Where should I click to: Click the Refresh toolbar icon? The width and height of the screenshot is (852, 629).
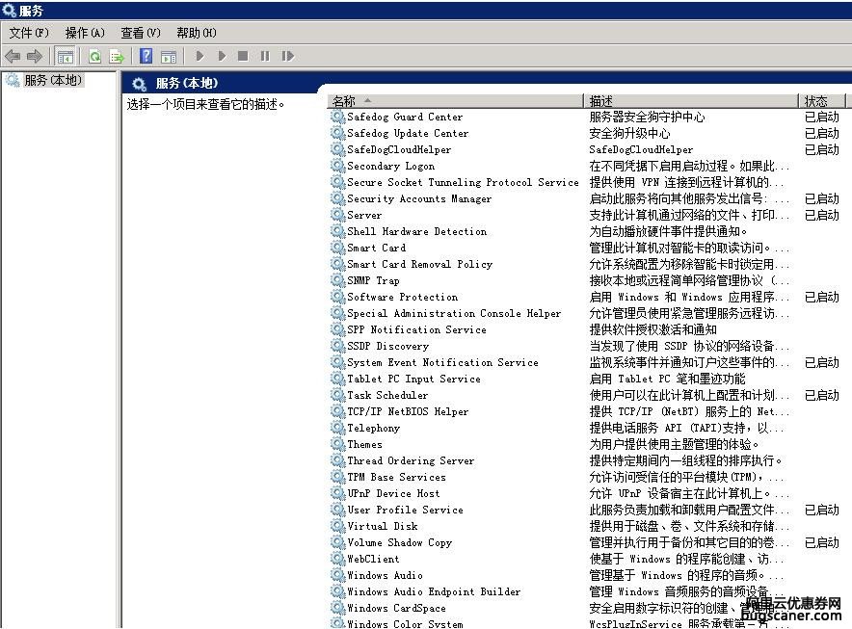pyautogui.click(x=95, y=56)
